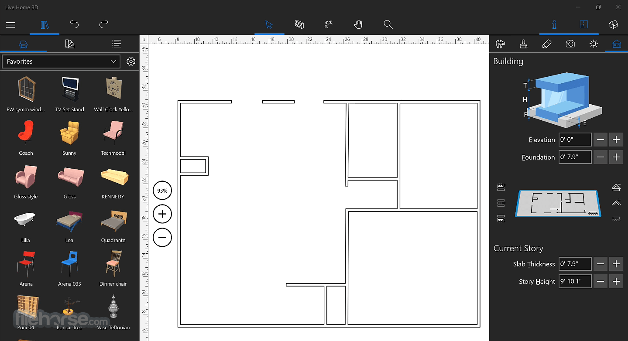The height and width of the screenshot is (341, 628).
Task: Choose the wall drawing tool
Action: pos(299,24)
